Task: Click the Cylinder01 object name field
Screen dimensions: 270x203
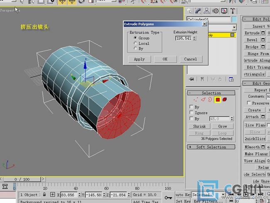Action: click(x=209, y=19)
